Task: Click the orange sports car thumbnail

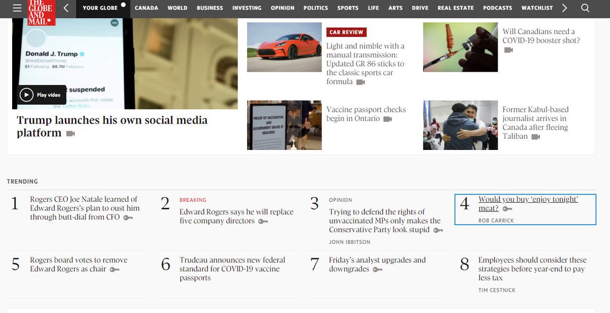Action: [284, 47]
